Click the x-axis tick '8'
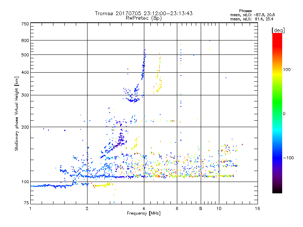Screen dimensions: 303x227 tap(201, 208)
